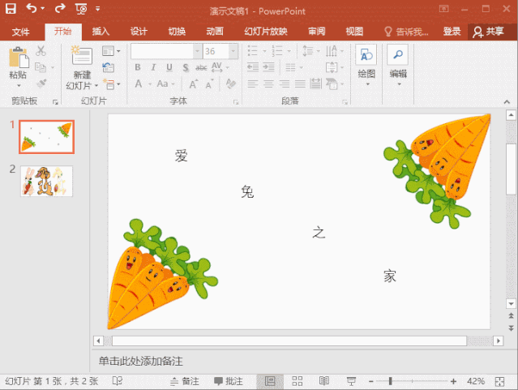518x390 pixels.
Task: Click the Undo arrow icon
Action: (x=32, y=8)
